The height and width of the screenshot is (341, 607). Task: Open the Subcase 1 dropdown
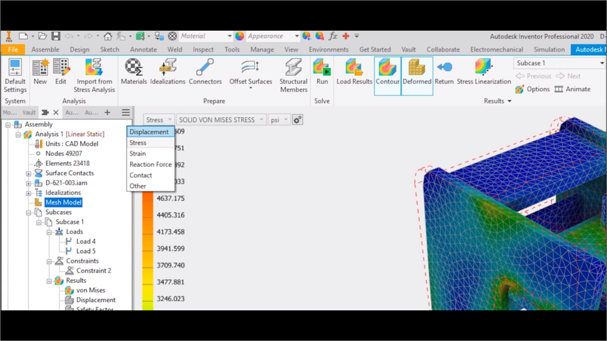(560, 63)
